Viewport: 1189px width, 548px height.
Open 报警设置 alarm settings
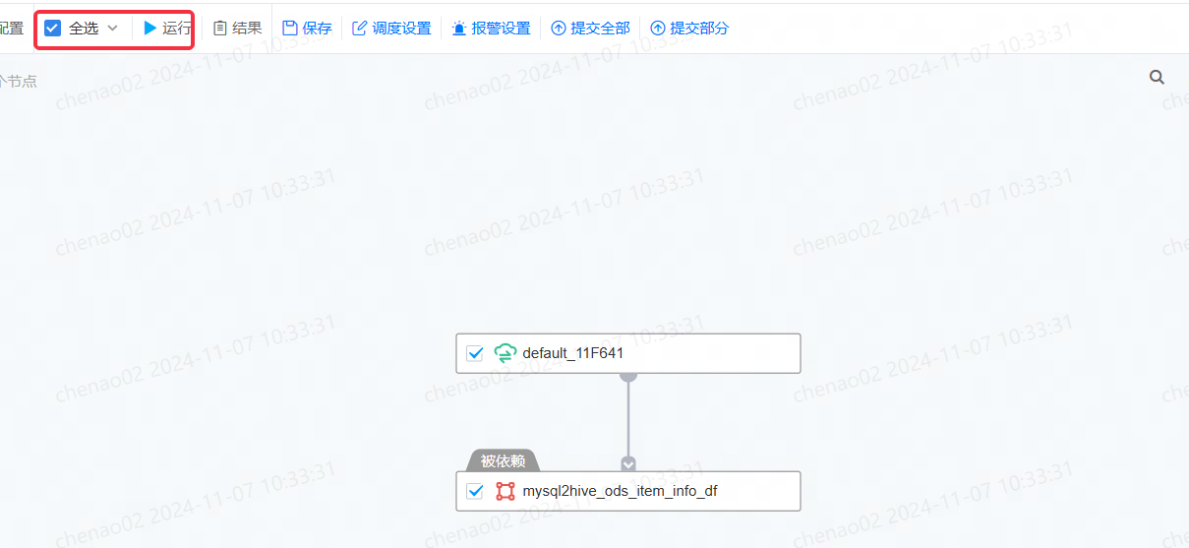pyautogui.click(x=491, y=29)
